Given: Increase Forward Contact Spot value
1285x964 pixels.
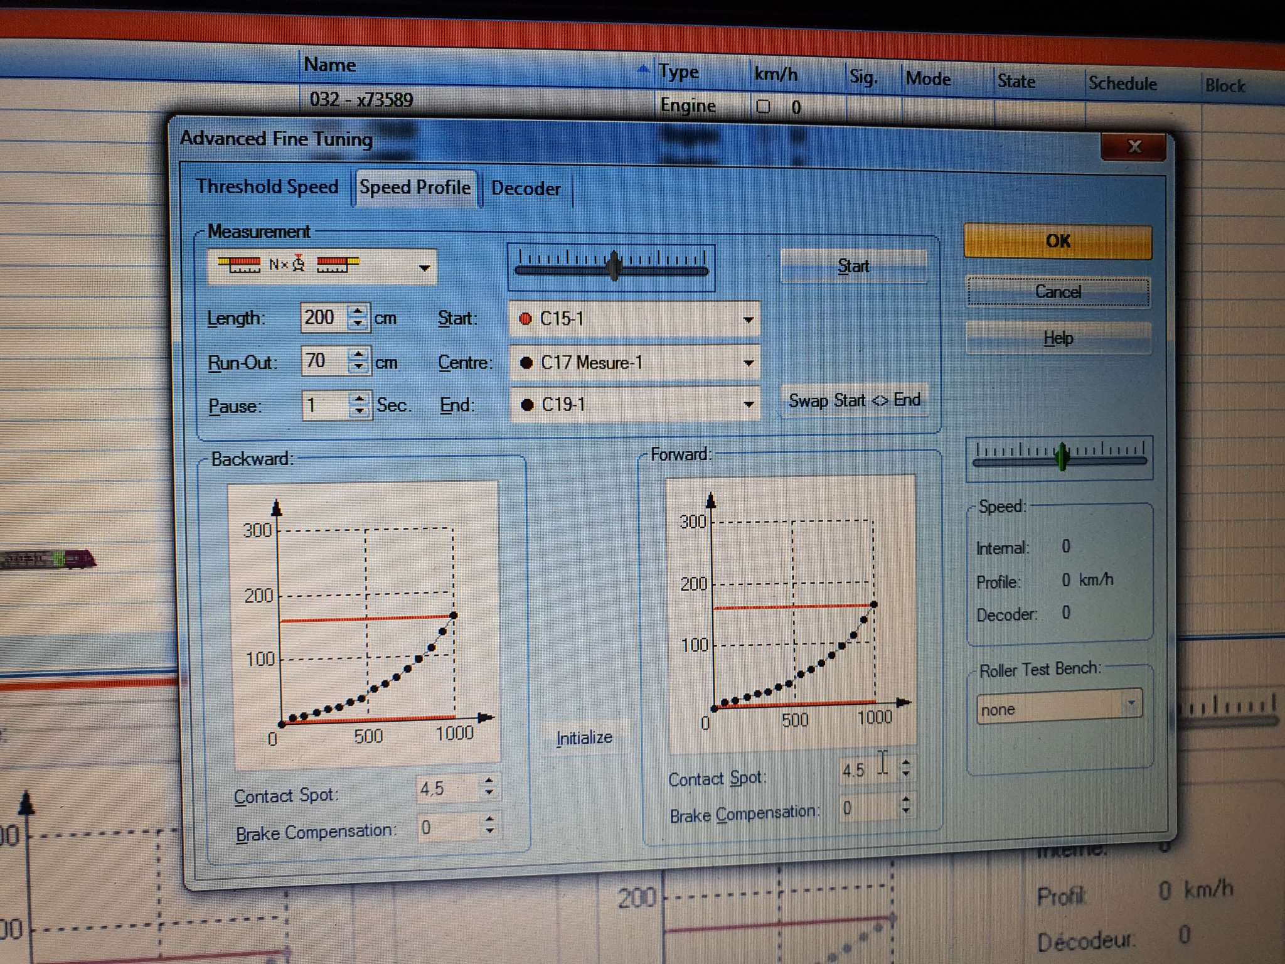Looking at the screenshot, I should pos(905,762).
